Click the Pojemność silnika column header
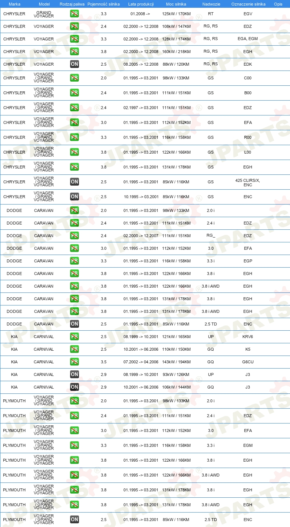The width and height of the screenshot is (290, 527). tap(103, 4)
